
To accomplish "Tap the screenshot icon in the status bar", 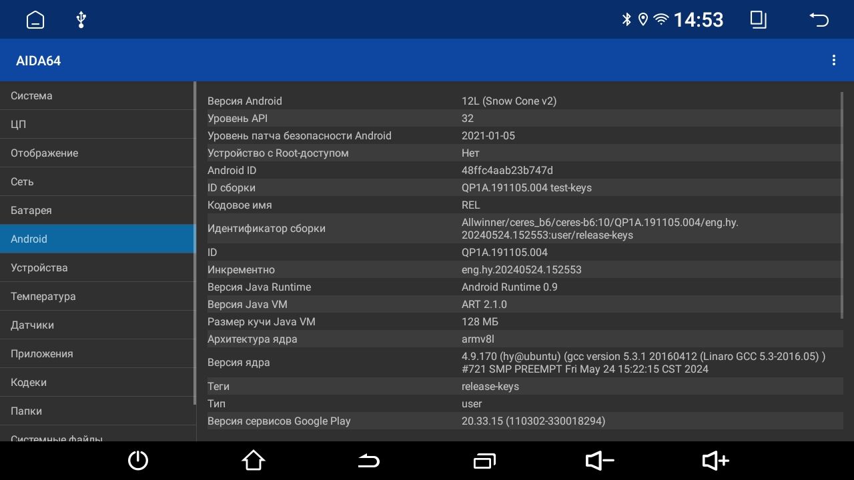I will click(x=758, y=19).
